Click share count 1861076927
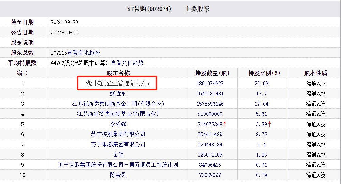 coord(210,83)
